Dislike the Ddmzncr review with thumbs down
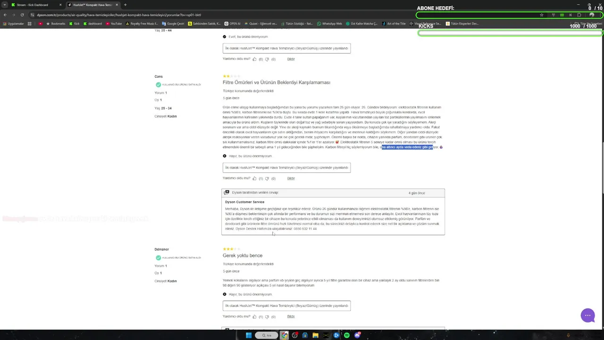604x340 pixels. (x=267, y=316)
